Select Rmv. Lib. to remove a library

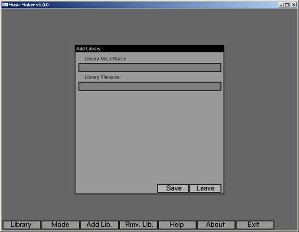138,225
